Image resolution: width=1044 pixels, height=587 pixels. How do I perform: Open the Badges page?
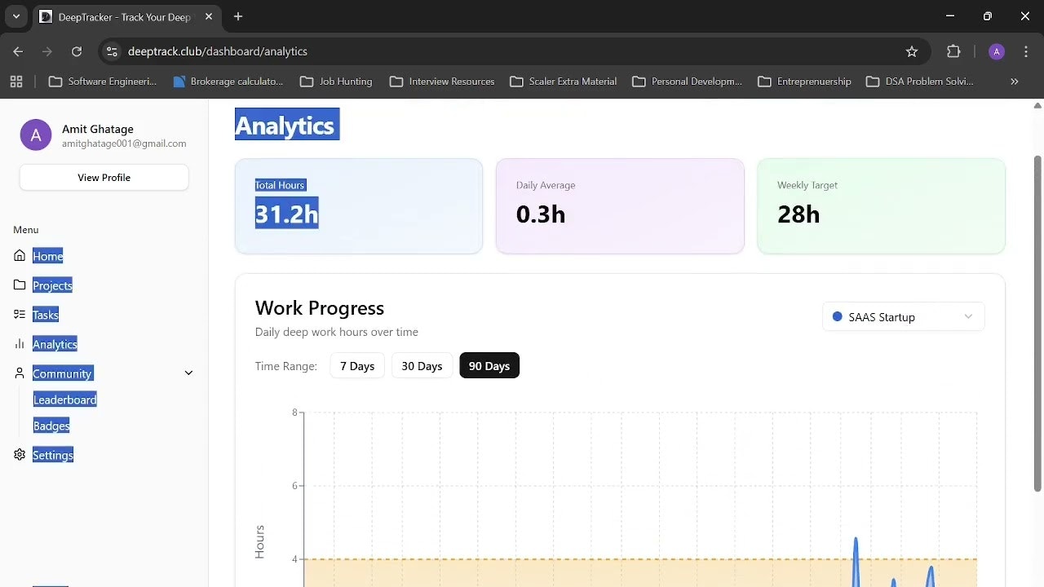click(51, 426)
